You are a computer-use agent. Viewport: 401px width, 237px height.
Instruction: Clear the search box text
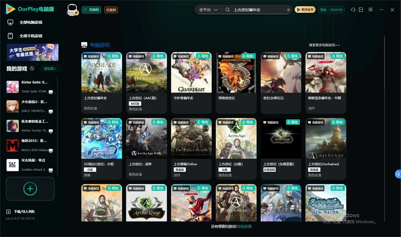(x=288, y=10)
